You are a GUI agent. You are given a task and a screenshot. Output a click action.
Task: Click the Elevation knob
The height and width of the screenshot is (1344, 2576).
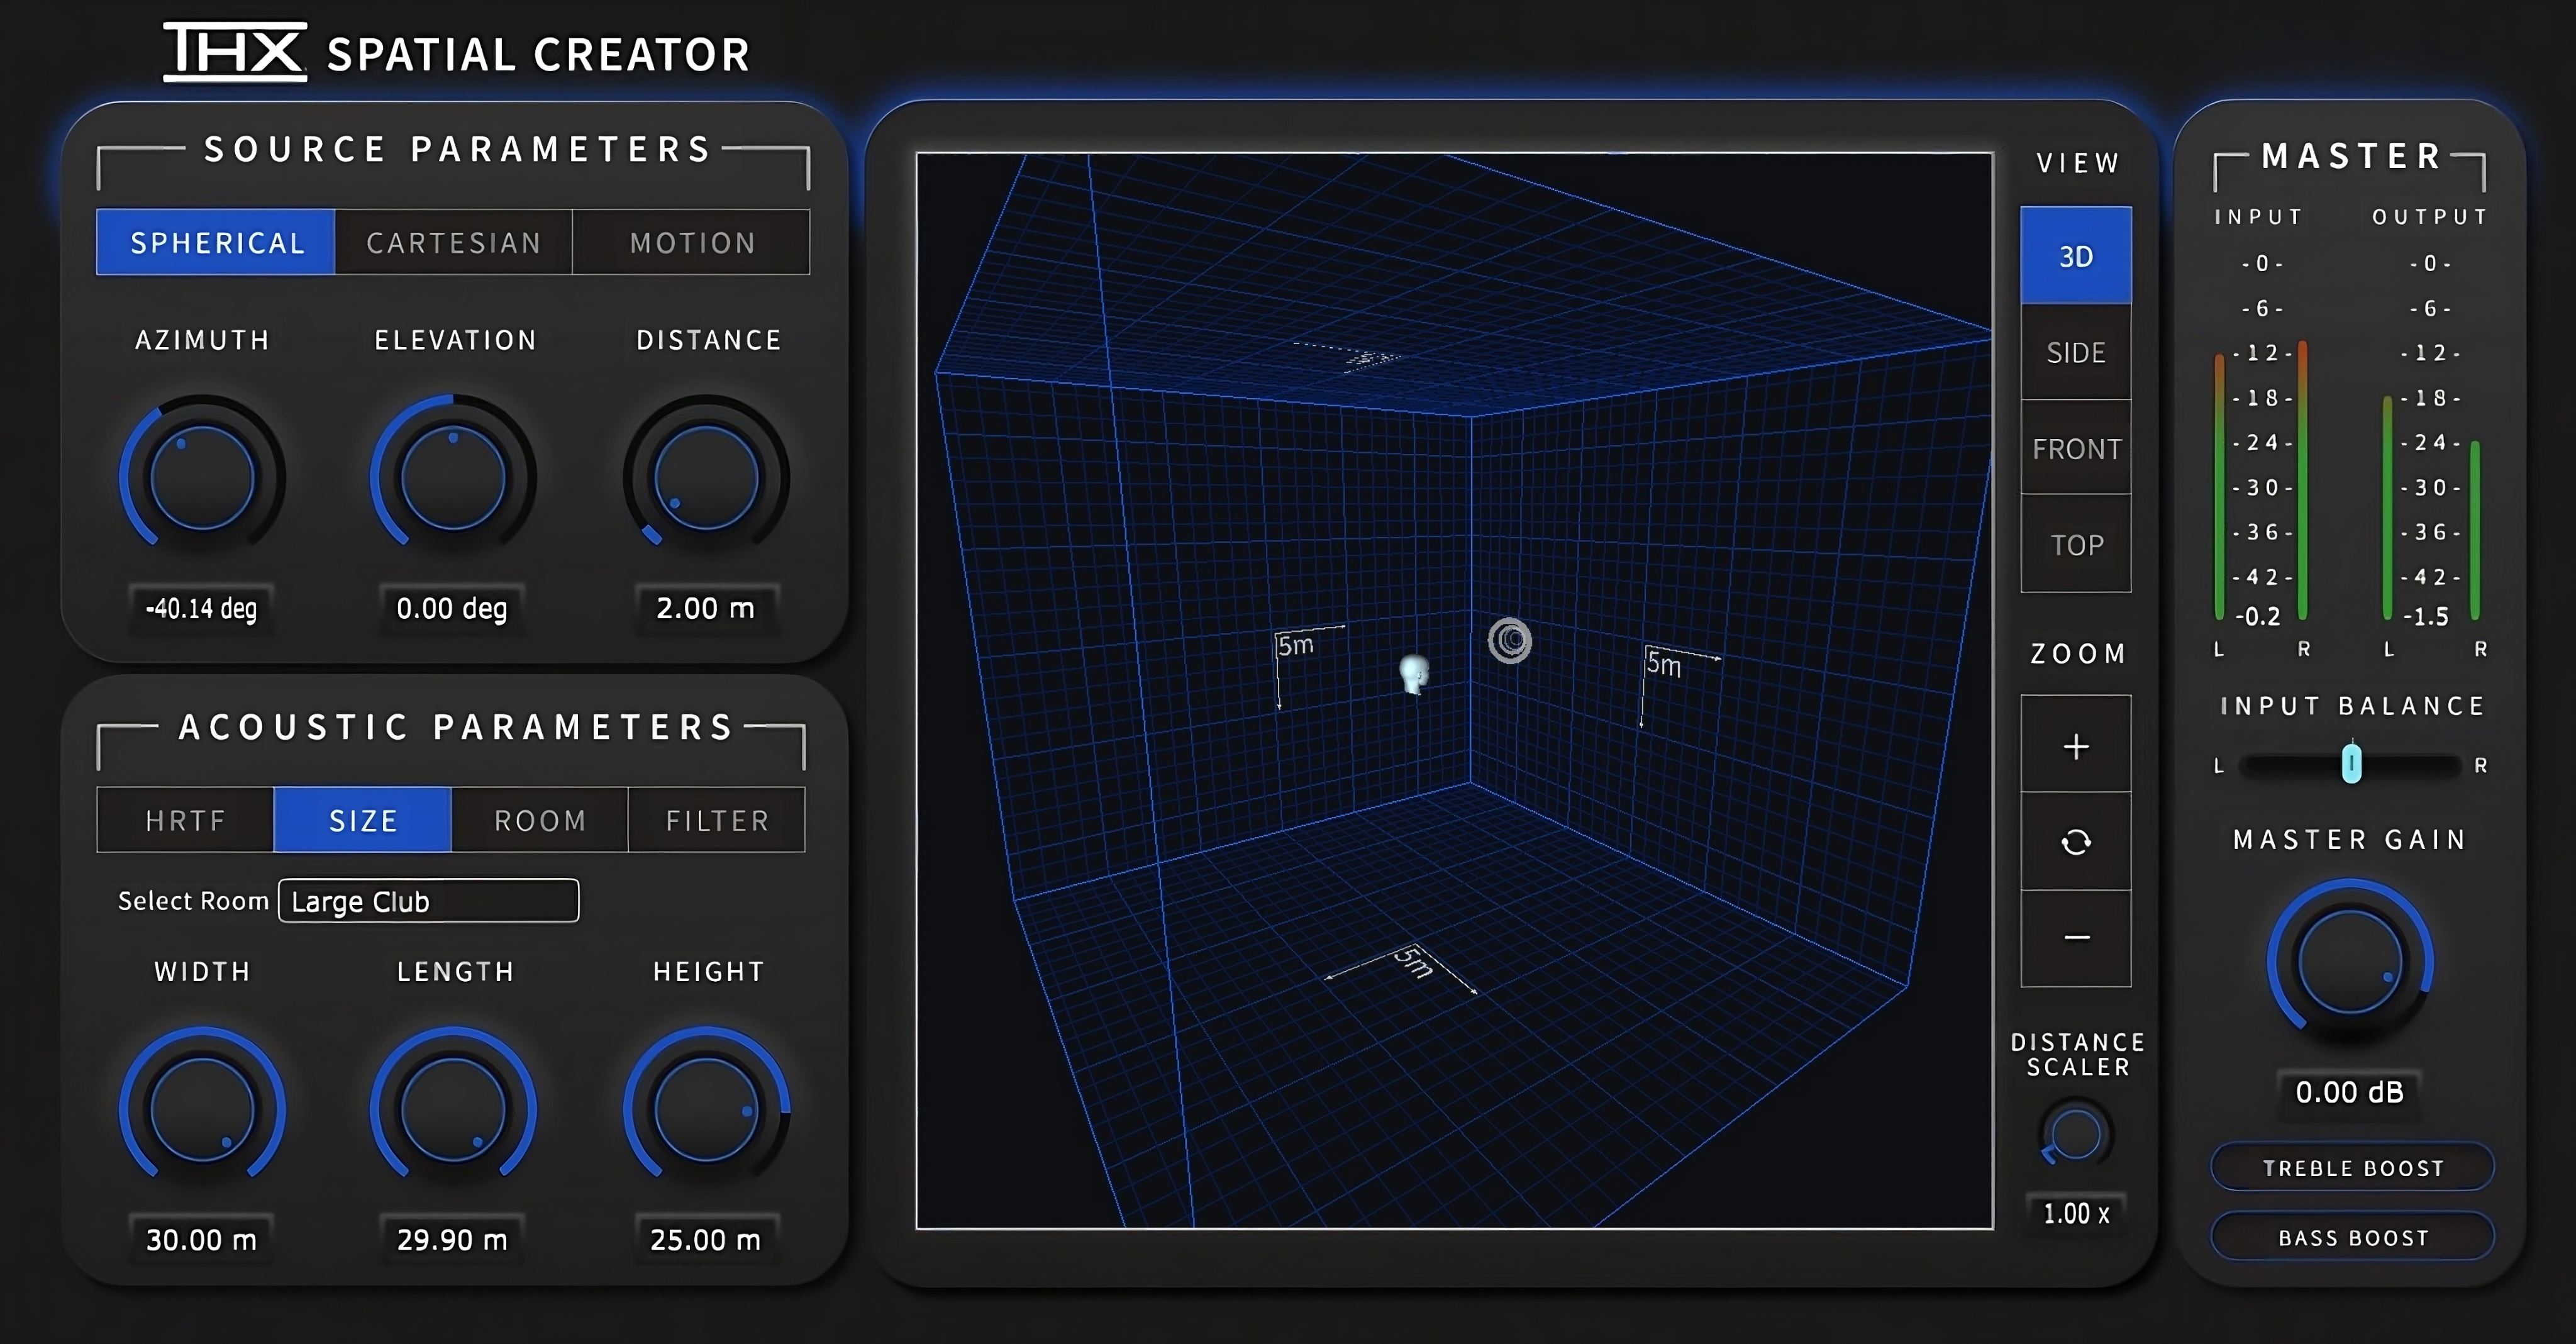tap(453, 478)
